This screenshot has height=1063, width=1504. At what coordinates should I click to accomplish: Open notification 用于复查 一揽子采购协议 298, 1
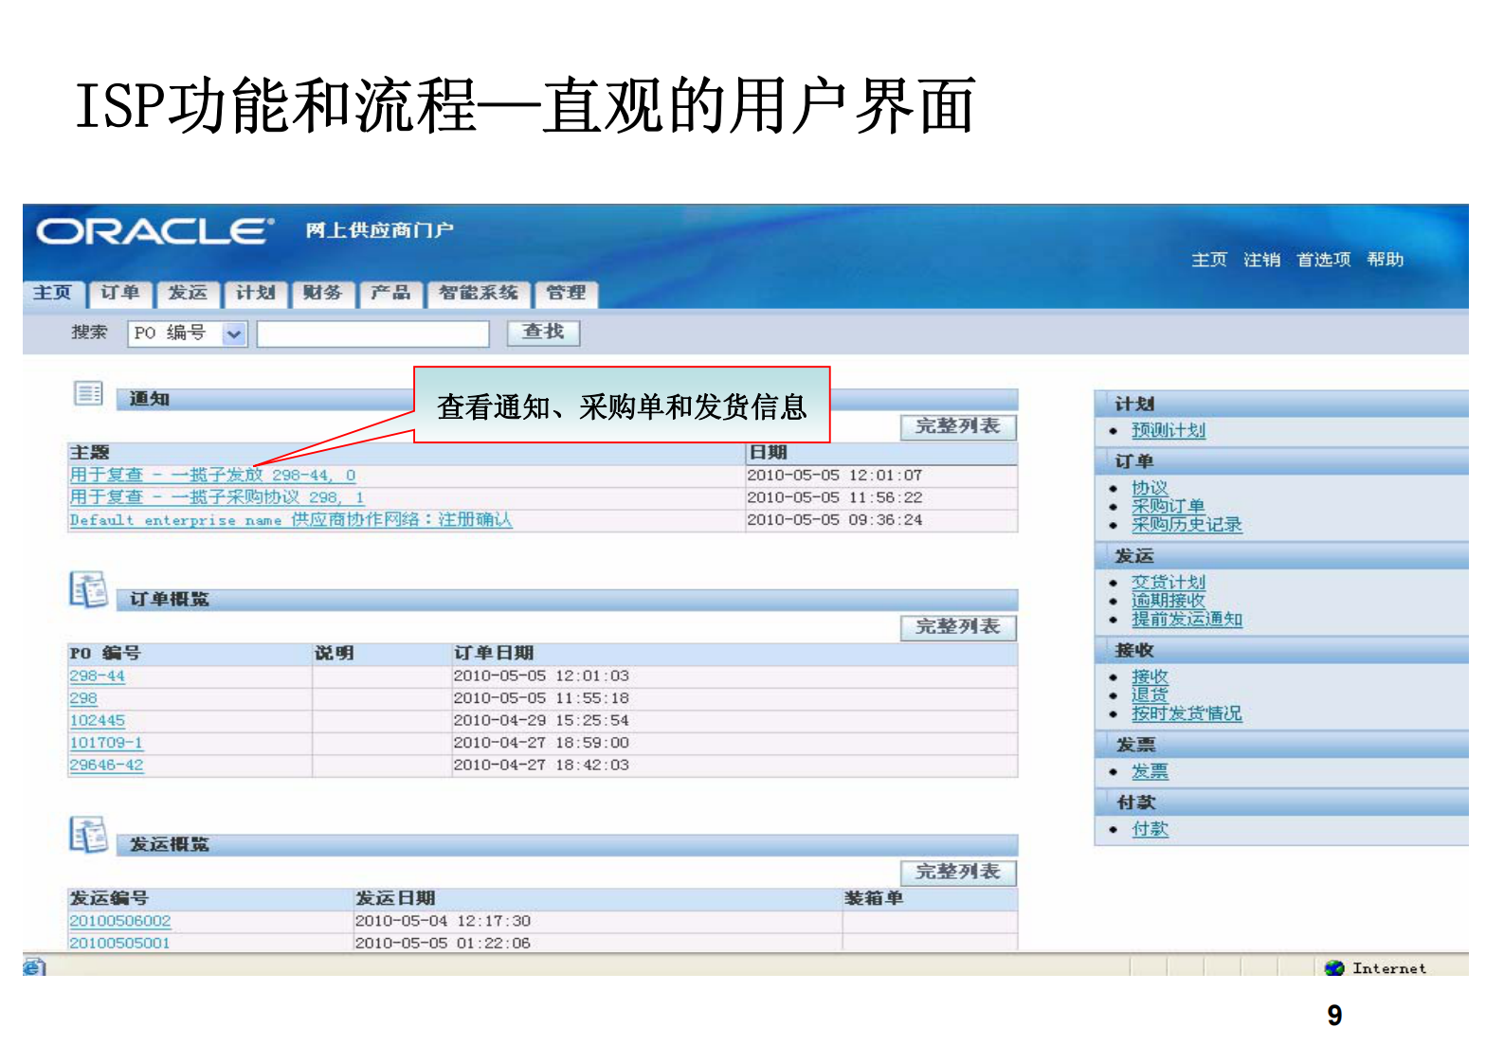[217, 497]
